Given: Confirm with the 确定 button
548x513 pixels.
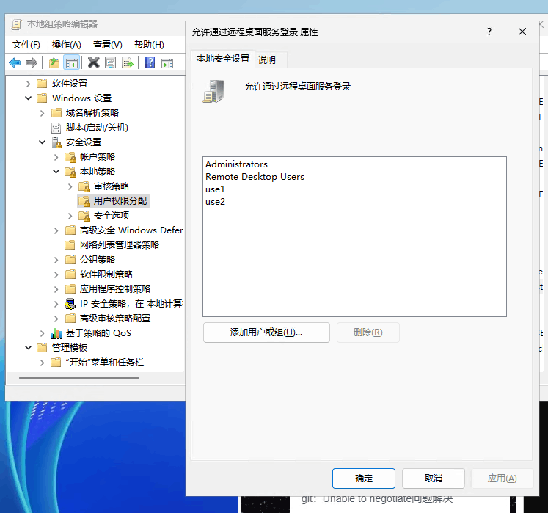Looking at the screenshot, I should pos(364,479).
